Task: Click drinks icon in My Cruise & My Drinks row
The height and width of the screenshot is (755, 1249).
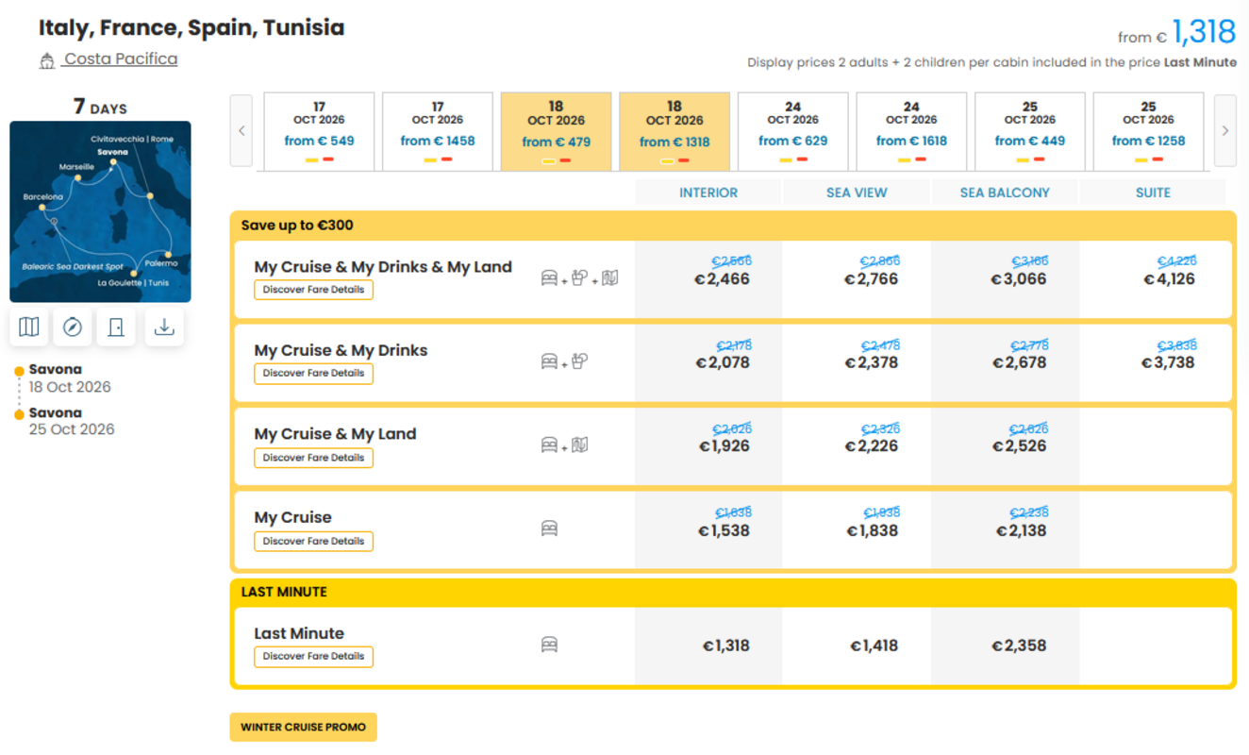Action: click(580, 361)
